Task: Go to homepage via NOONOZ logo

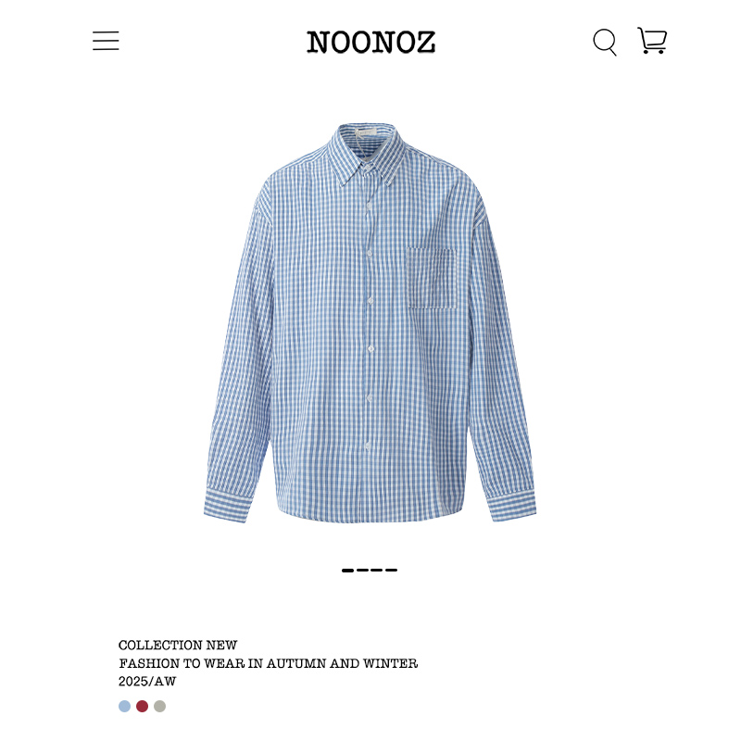Action: tap(371, 42)
